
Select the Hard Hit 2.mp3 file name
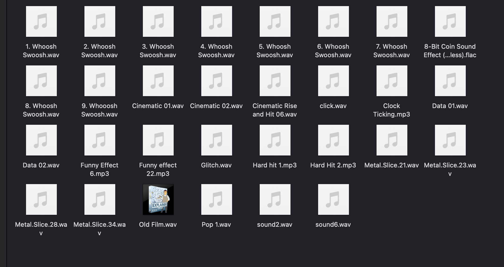click(333, 165)
